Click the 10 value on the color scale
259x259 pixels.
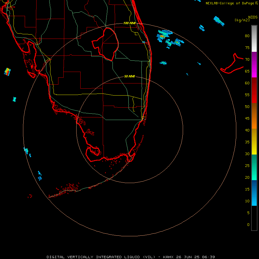247,201
